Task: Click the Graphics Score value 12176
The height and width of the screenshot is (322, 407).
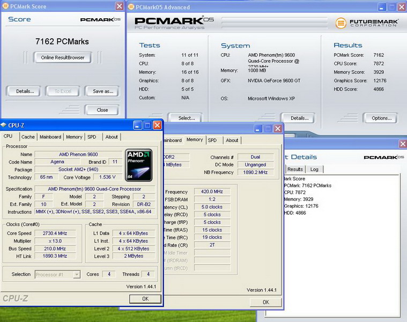Action: pyautogui.click(x=380, y=80)
